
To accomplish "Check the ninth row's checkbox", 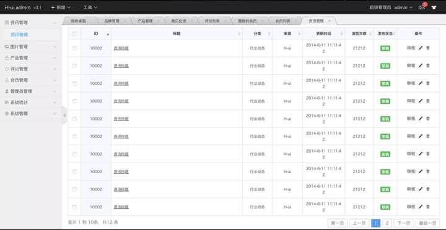I will pyautogui.click(x=74, y=189).
